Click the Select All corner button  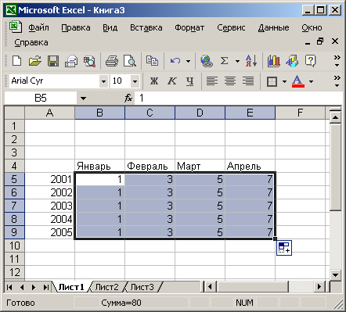click(x=15, y=113)
